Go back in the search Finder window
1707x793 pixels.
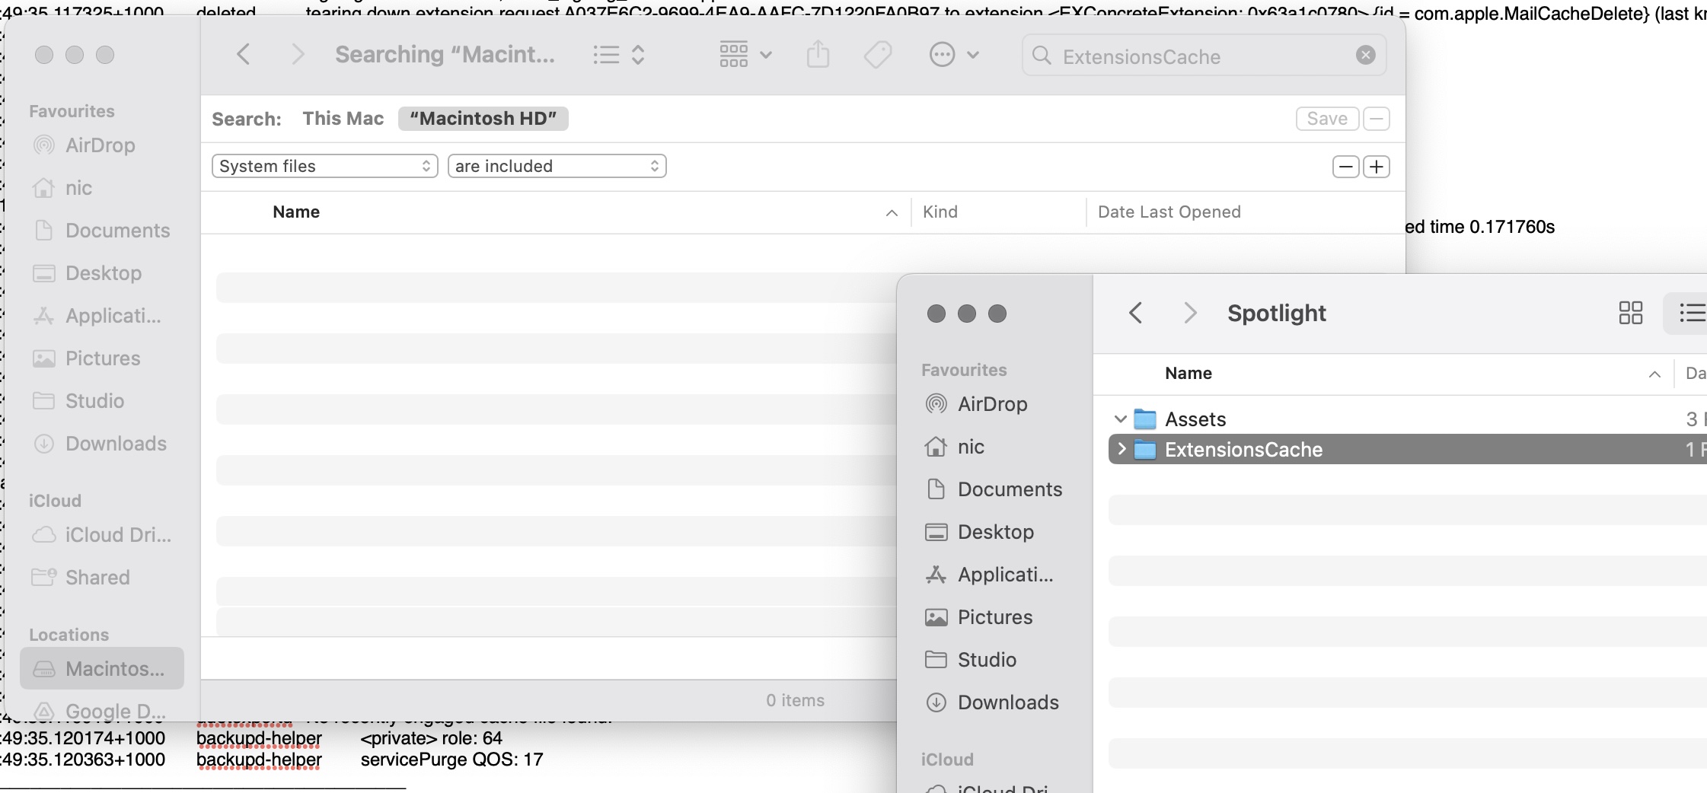click(244, 55)
